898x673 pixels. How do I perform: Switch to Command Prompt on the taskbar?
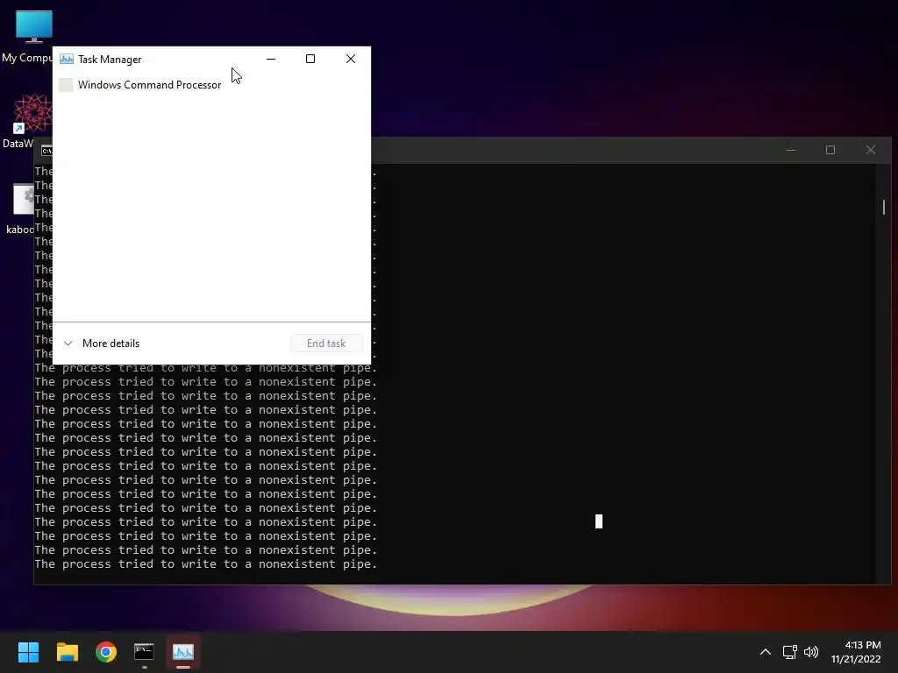[145, 652]
